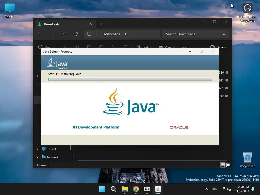
Task: Click the 386 KB file size
Action: (223, 73)
